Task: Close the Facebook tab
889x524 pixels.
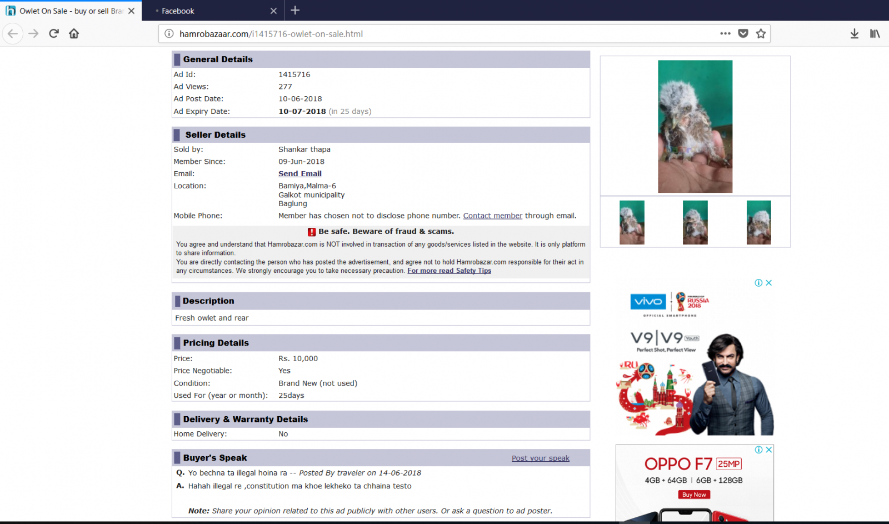Action: [273, 11]
